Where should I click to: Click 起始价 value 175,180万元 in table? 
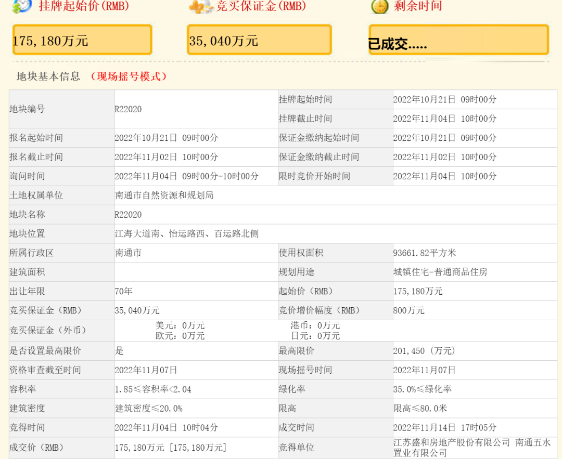point(418,291)
